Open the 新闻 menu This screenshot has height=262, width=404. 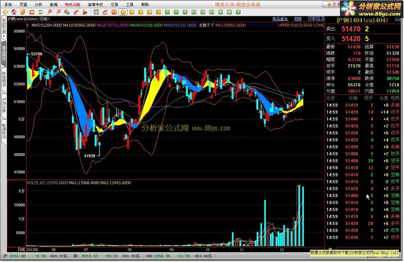pyautogui.click(x=54, y=4)
